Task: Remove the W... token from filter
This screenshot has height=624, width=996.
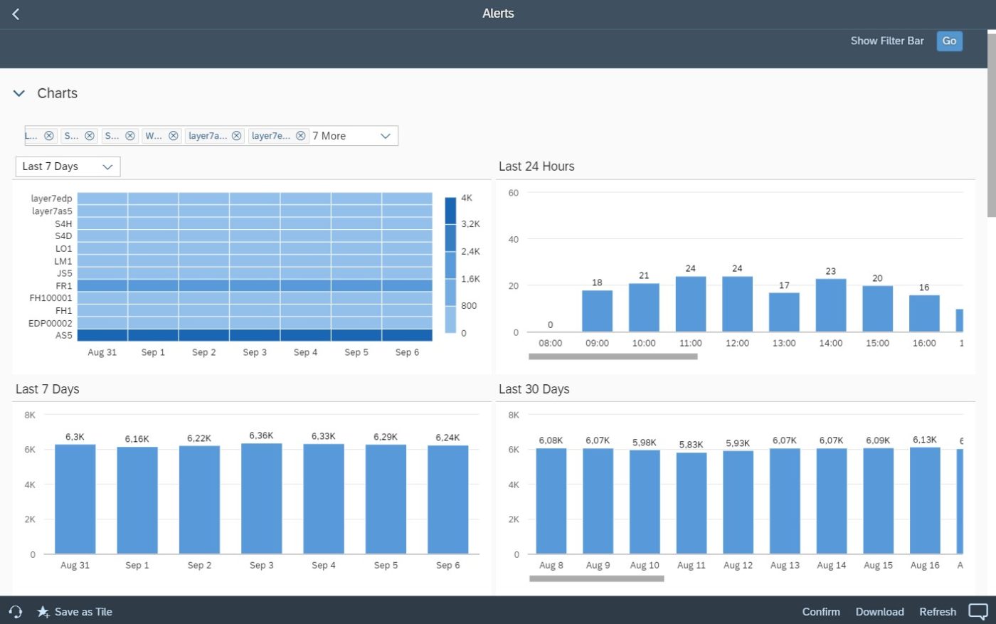Action: [173, 136]
